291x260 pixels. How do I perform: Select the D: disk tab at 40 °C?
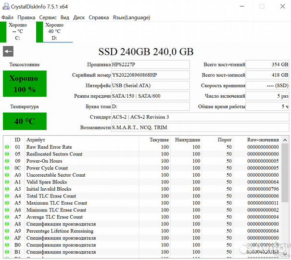click(54, 32)
